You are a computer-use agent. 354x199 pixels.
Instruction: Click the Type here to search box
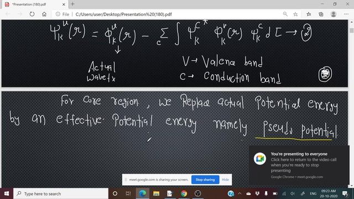point(61,193)
